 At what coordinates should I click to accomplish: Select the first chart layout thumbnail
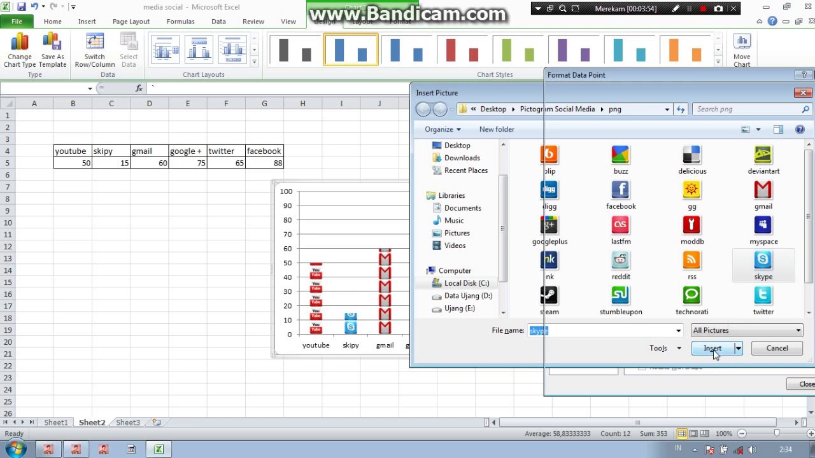coord(165,50)
